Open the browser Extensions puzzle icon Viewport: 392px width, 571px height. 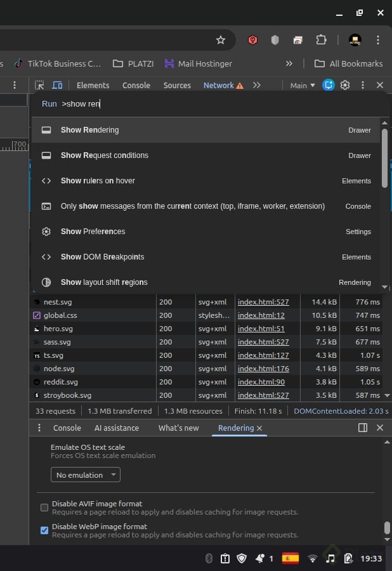[x=321, y=40]
